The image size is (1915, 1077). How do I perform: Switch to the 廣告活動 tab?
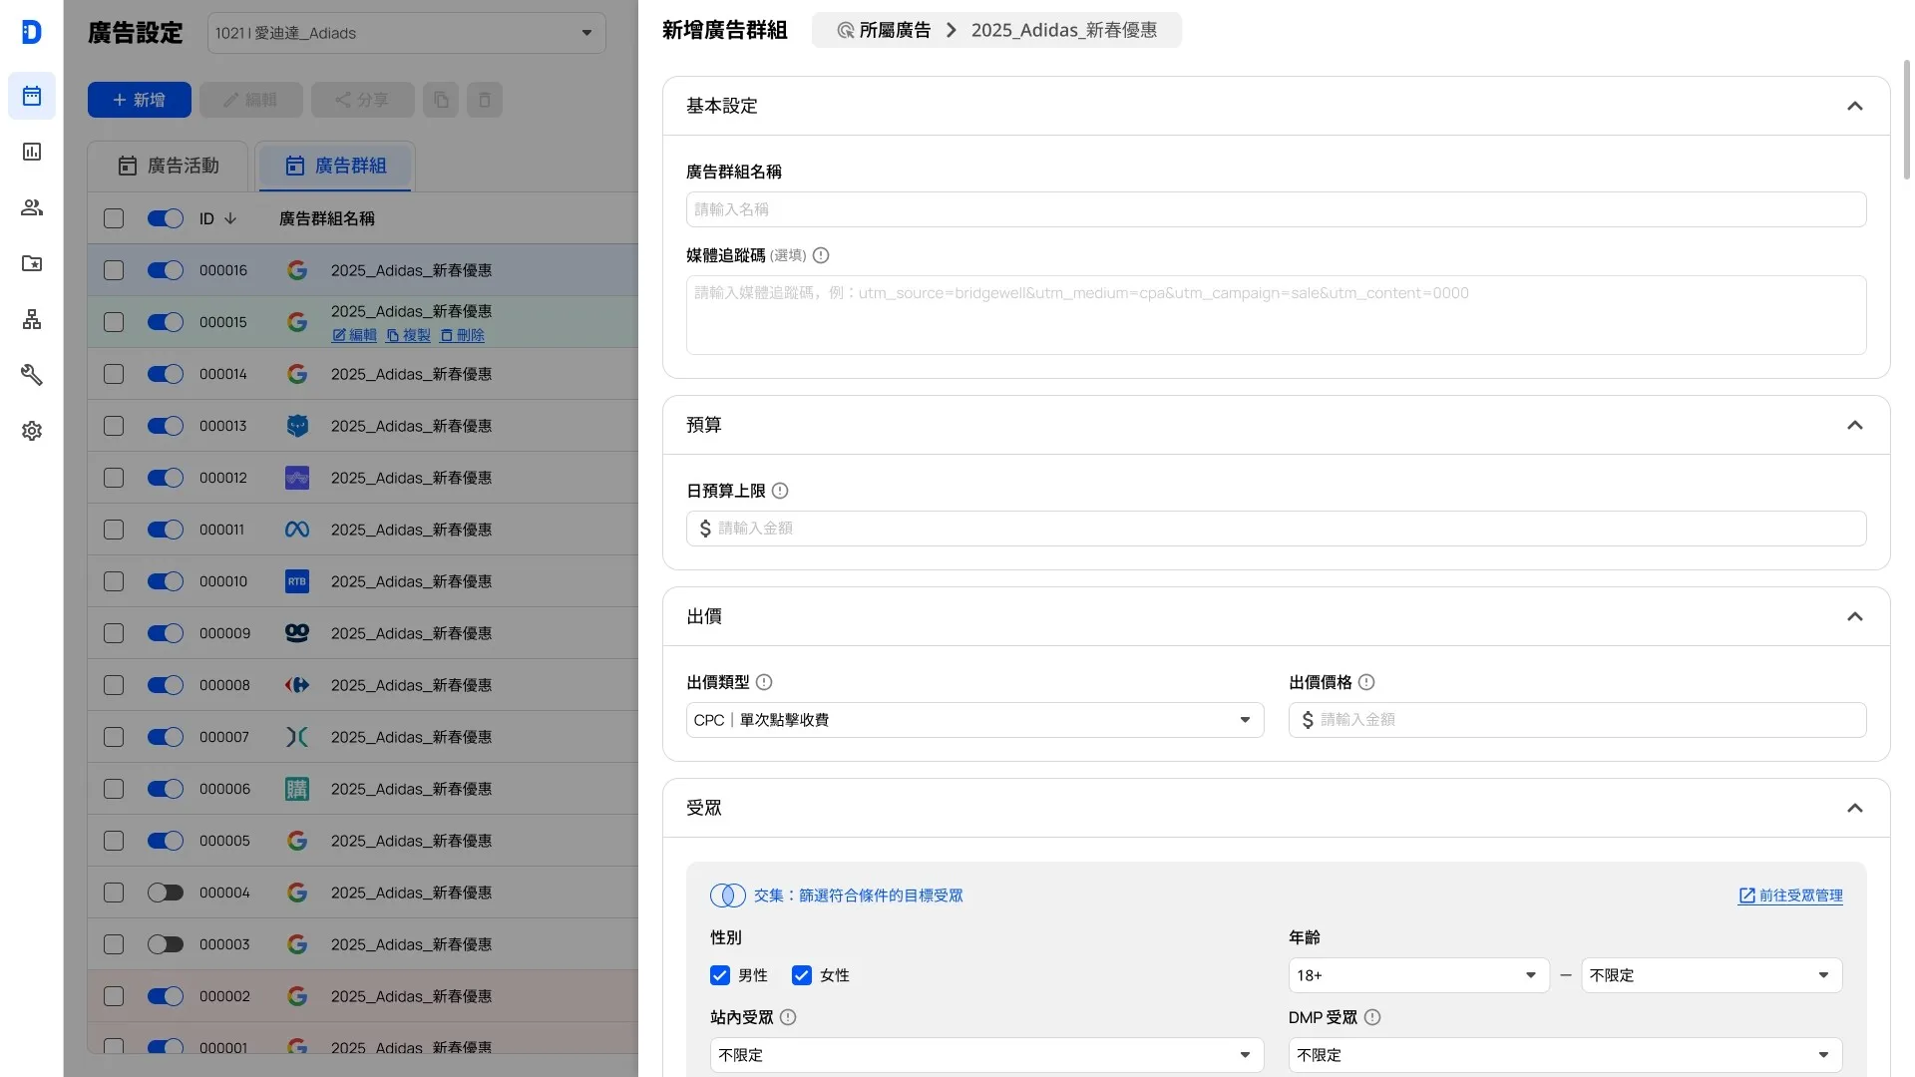[169, 166]
